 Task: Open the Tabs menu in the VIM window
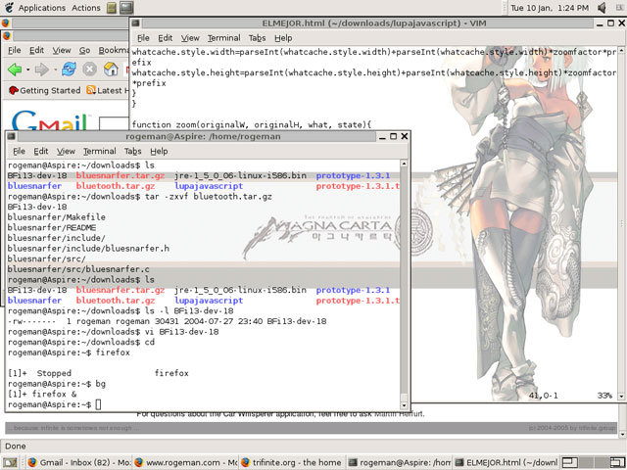pos(257,38)
